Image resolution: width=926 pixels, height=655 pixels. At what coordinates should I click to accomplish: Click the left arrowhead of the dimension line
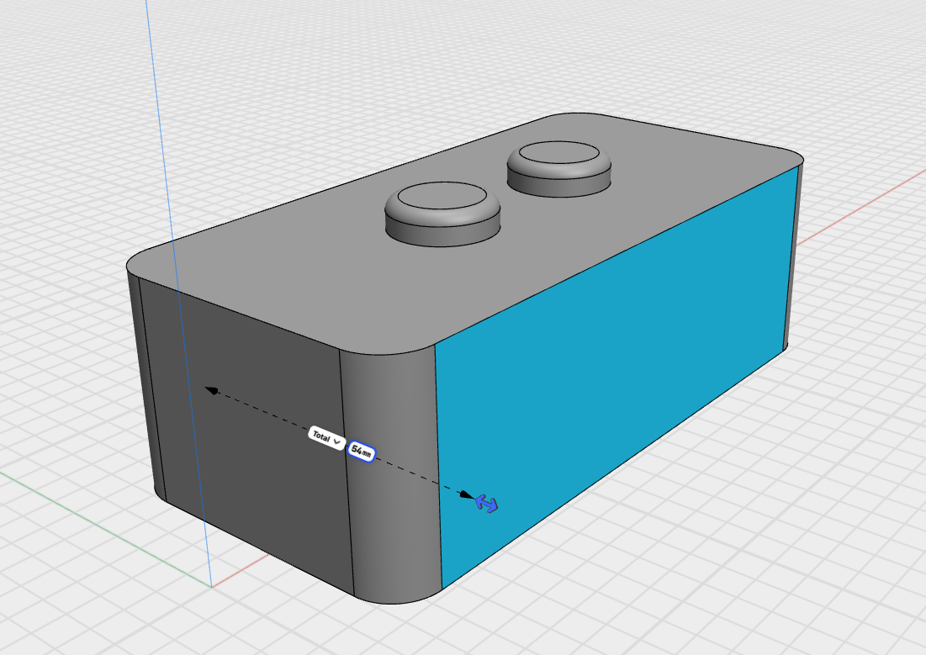(x=211, y=389)
